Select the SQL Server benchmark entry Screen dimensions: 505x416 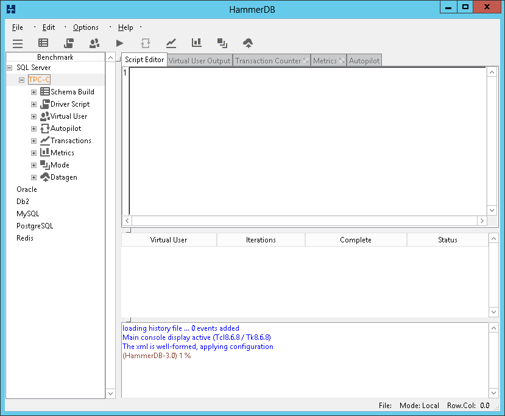34,68
